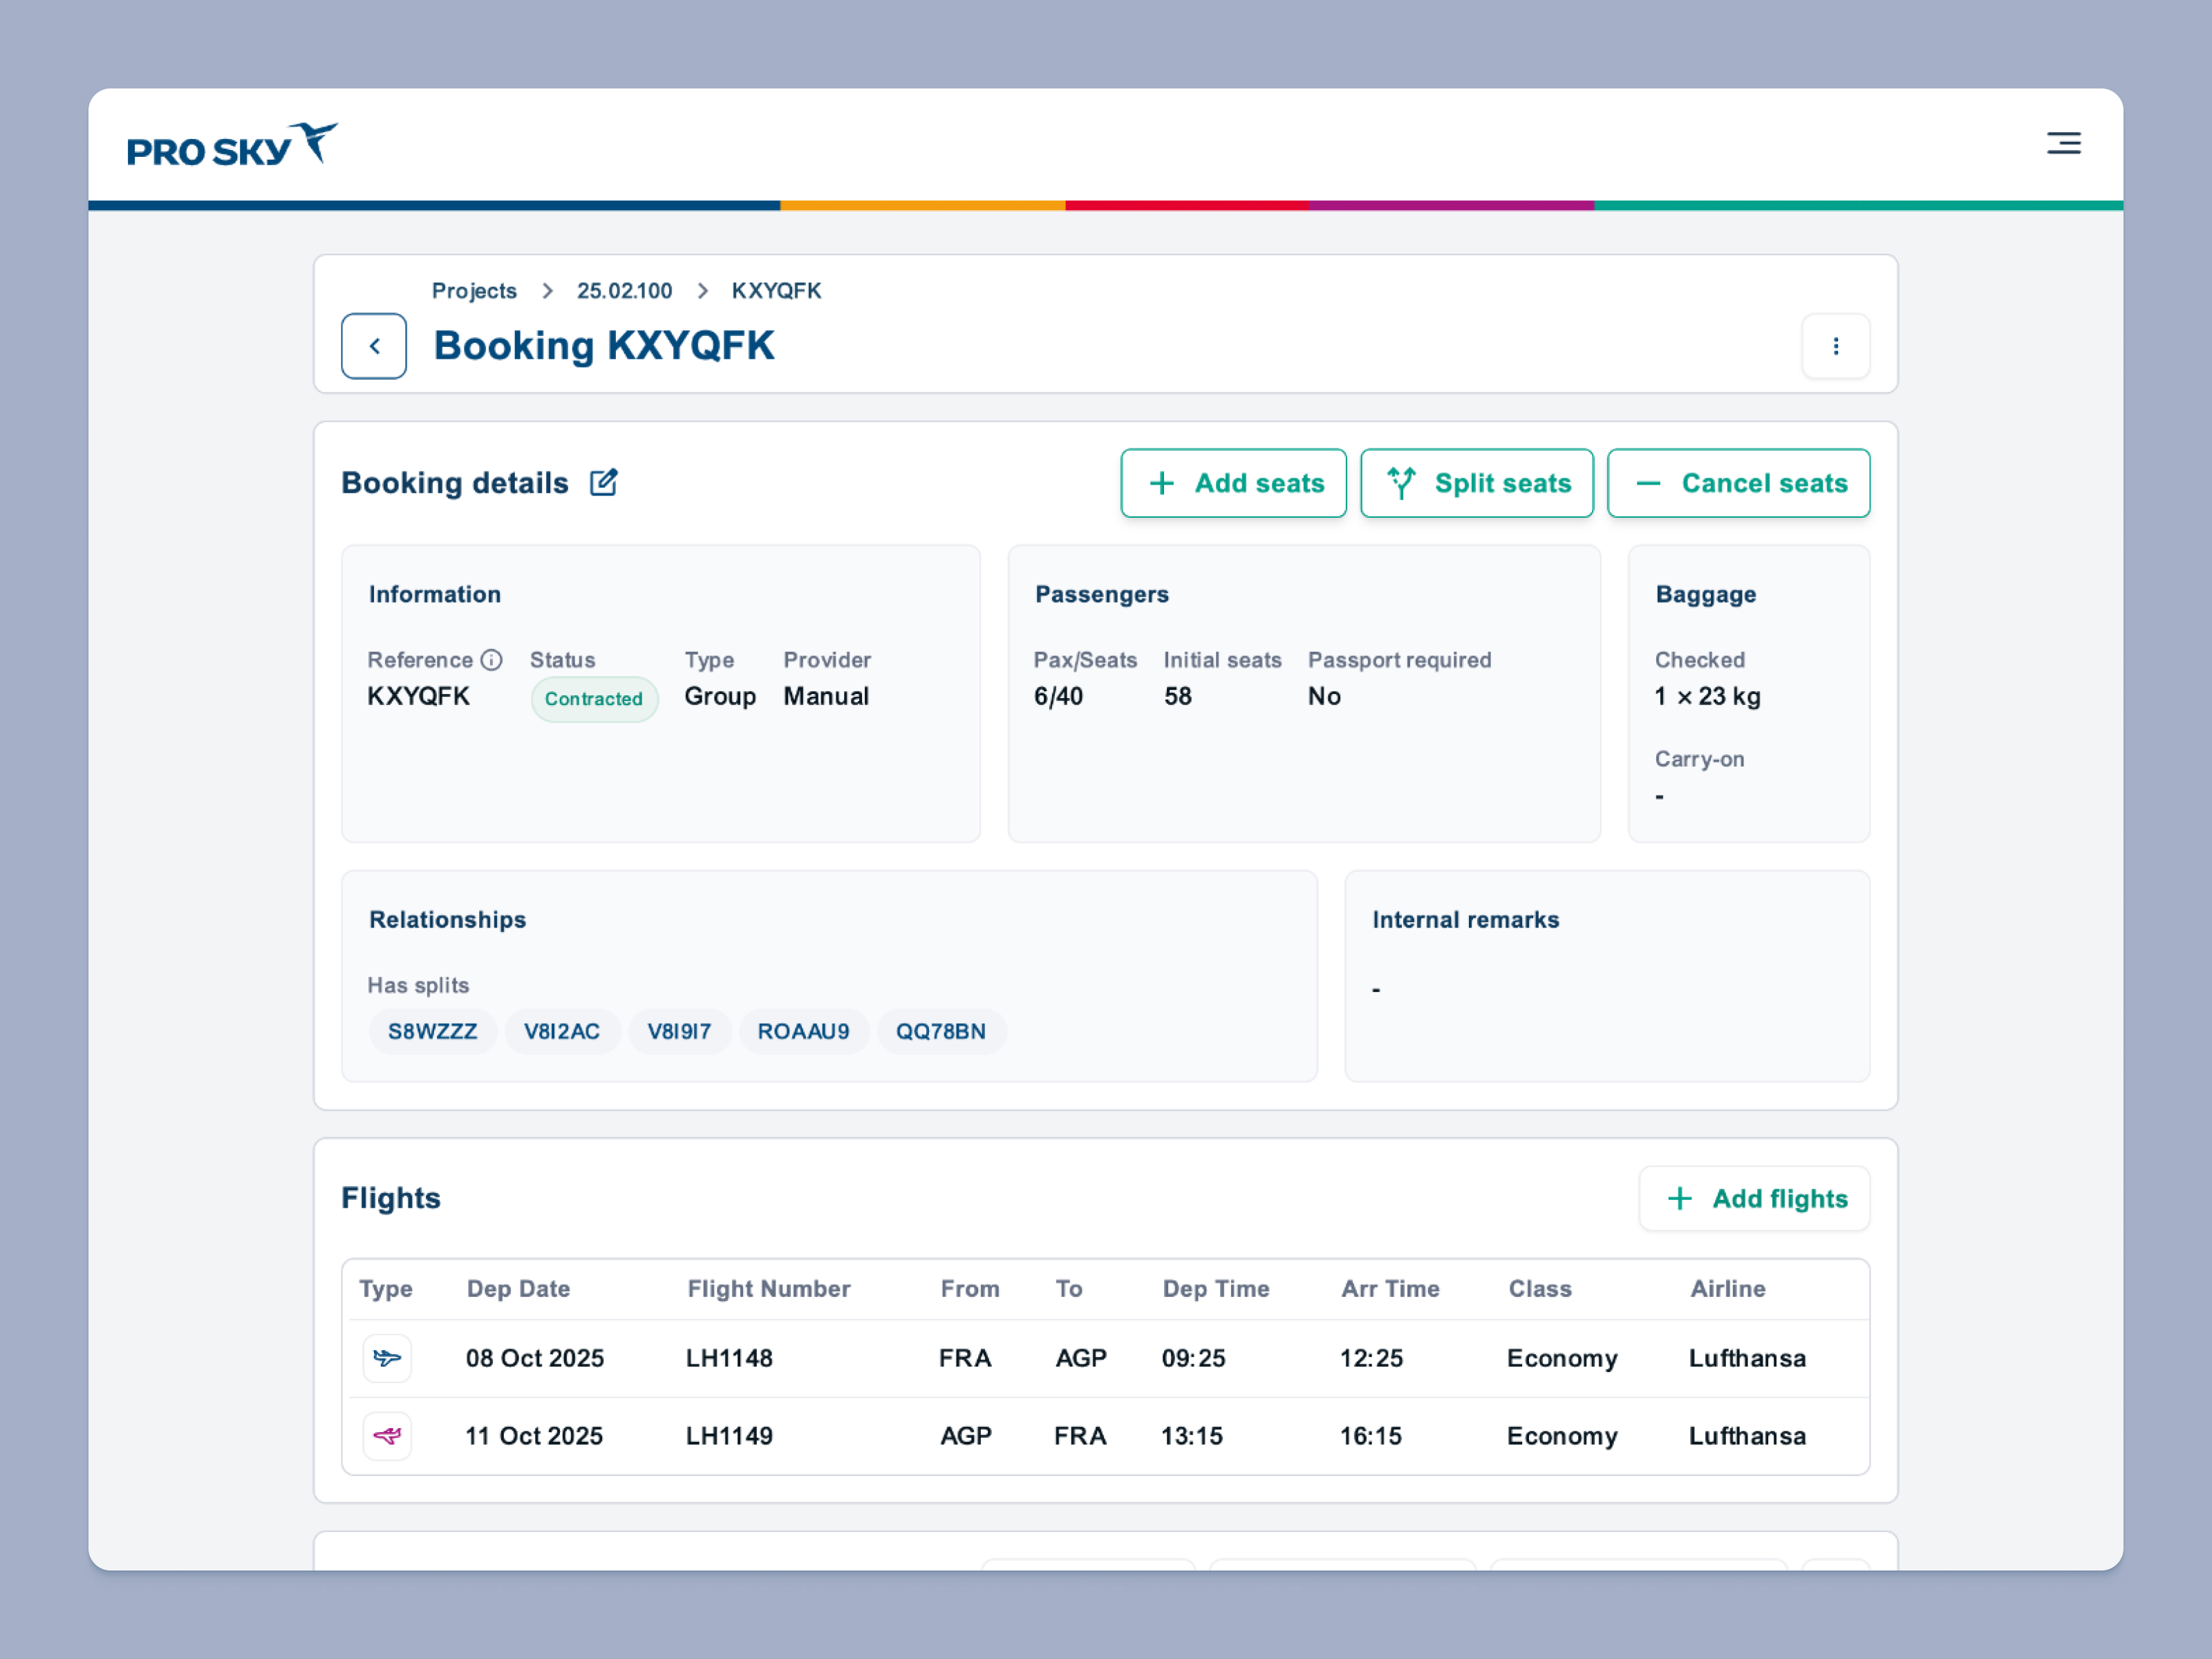Select the Booking KXYQFK page title

[604, 346]
